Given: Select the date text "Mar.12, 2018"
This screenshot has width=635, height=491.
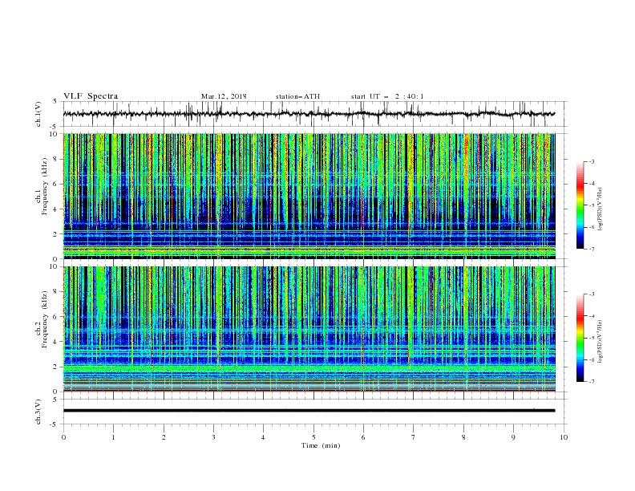Looking at the screenshot, I should (224, 96).
